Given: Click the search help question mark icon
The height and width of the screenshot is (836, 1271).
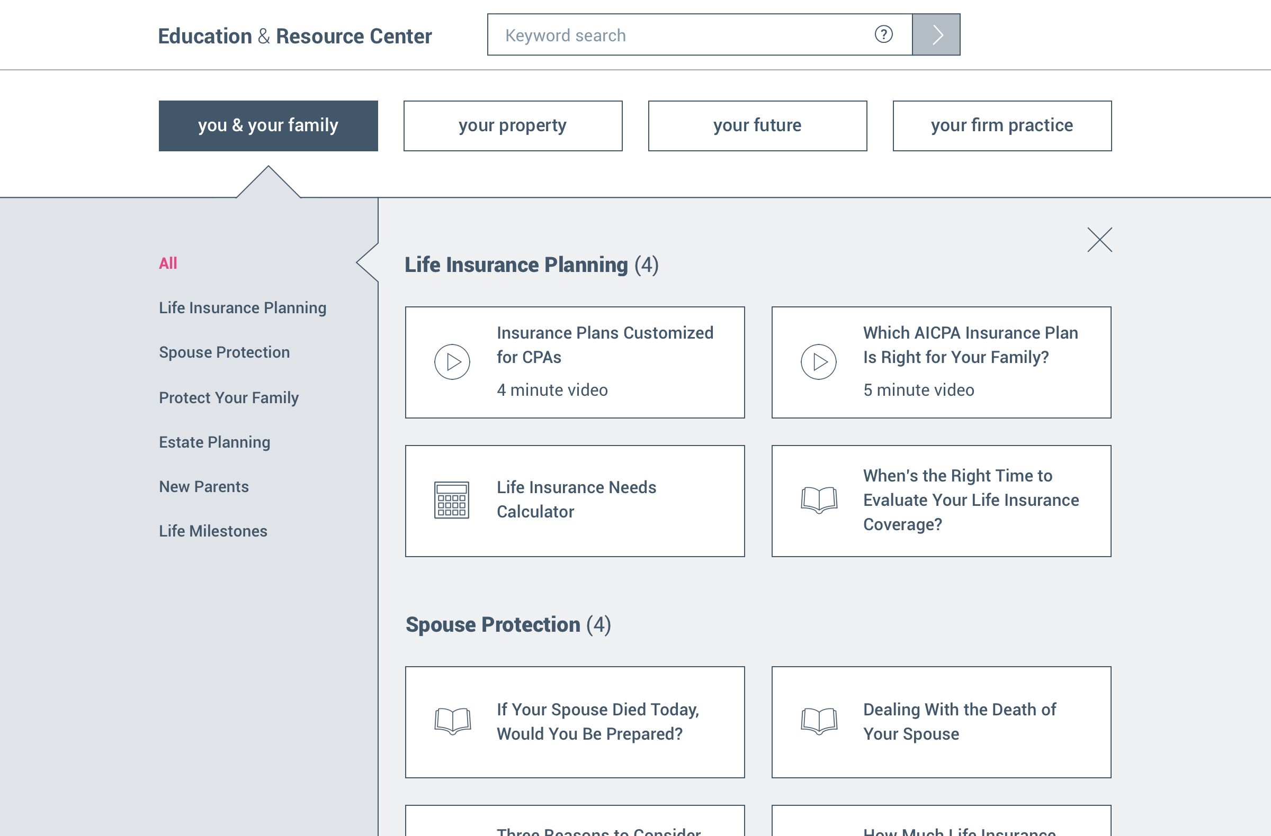Looking at the screenshot, I should pyautogui.click(x=883, y=35).
